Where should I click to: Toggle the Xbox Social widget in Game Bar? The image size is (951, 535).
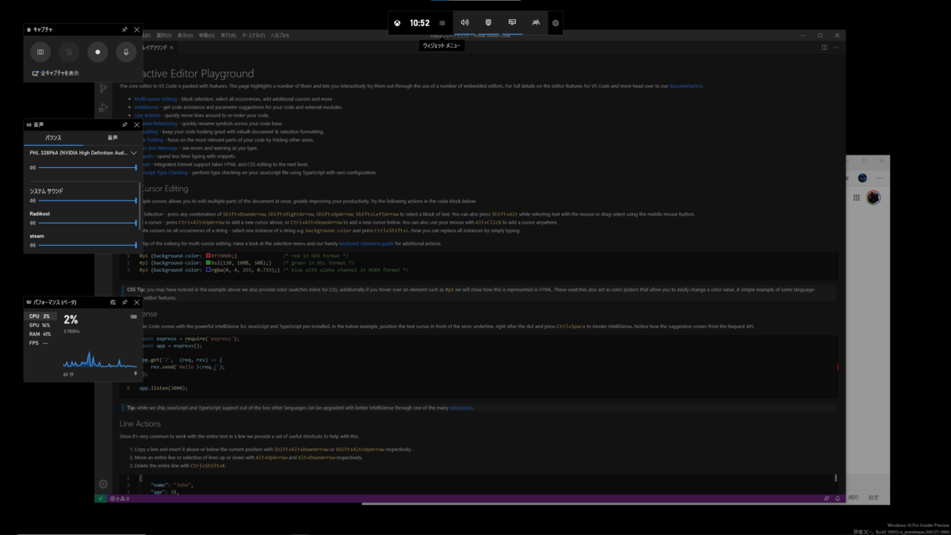click(x=536, y=23)
